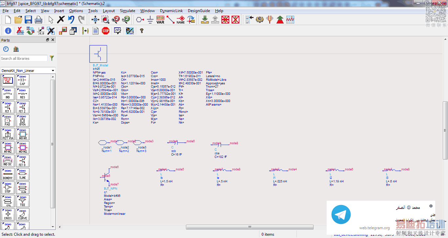The image size is (448, 238).
Task: Click the End Command arrow pointer icon
Action: tap(51, 20)
